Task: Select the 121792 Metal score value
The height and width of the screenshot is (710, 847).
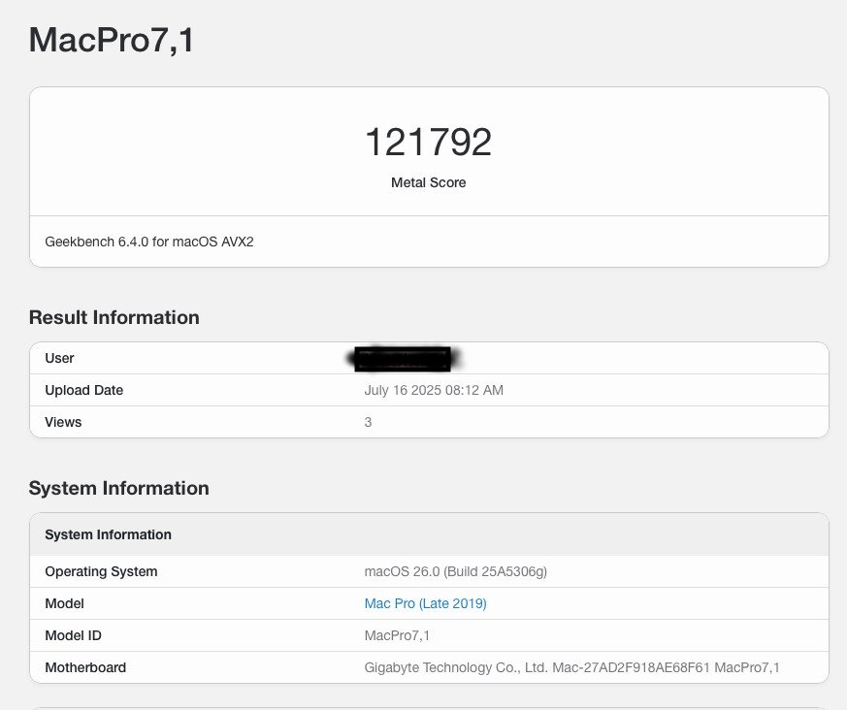Action: [429, 142]
